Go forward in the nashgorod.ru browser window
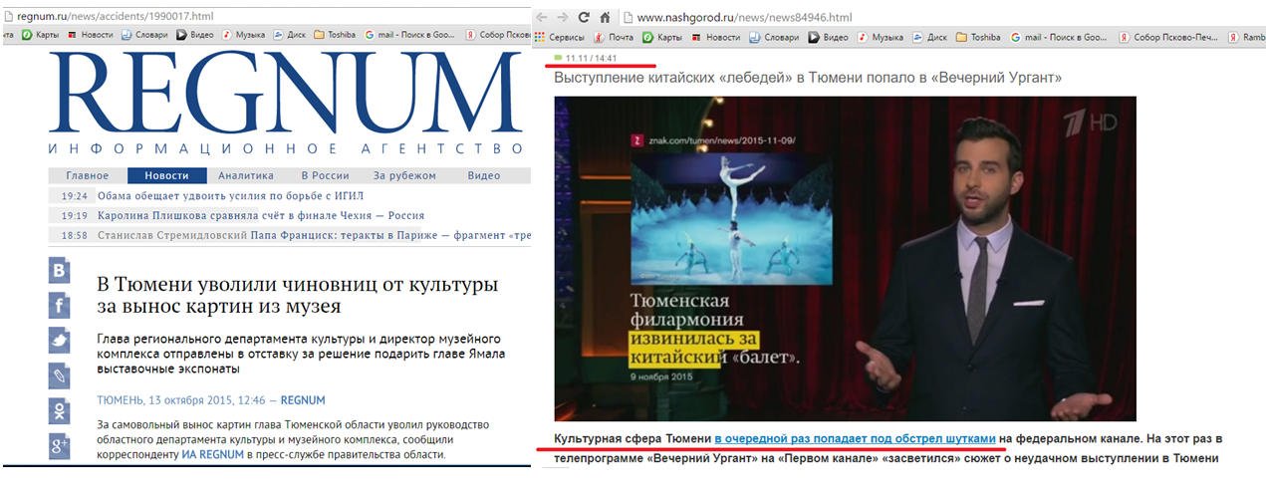Image resolution: width=1266 pixels, height=495 pixels. 564,18
